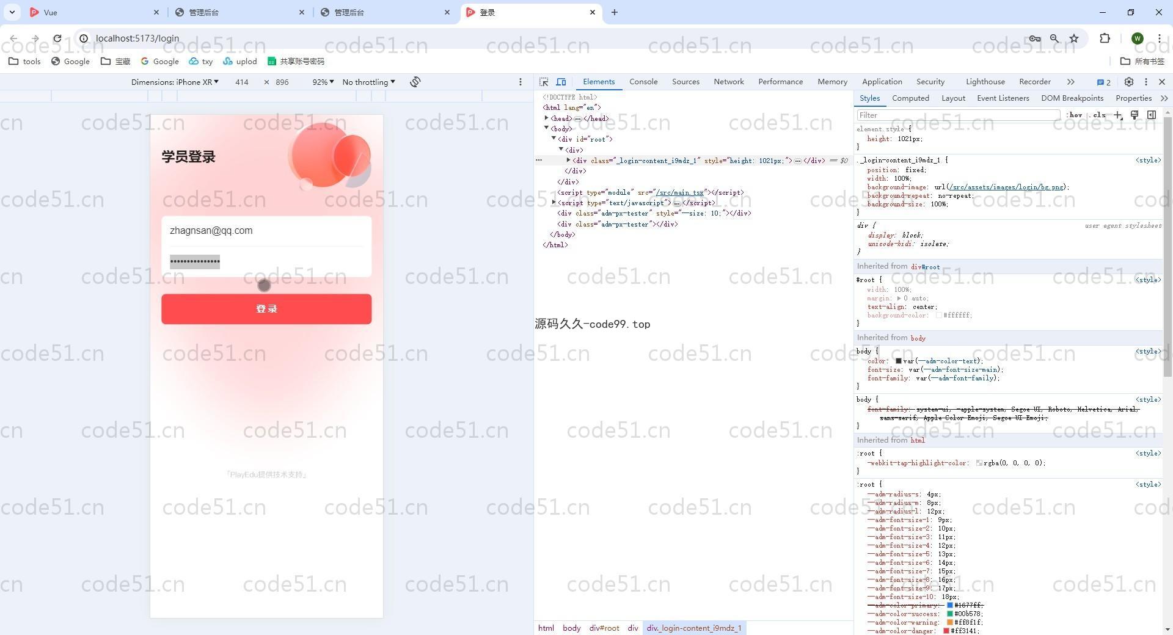Image resolution: width=1173 pixels, height=635 pixels.
Task: Open the txy bookmark
Action: [x=200, y=61]
